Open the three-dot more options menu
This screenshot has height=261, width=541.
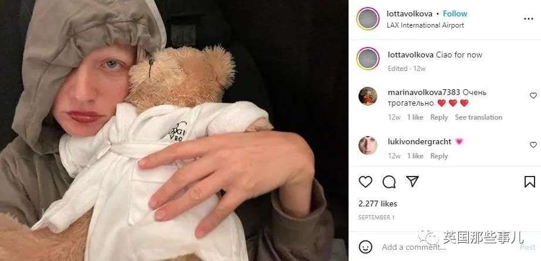click(x=529, y=19)
